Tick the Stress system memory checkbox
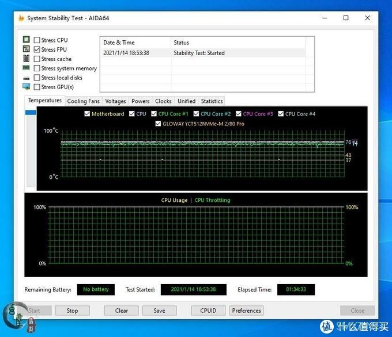This screenshot has width=392, height=337. [37, 68]
